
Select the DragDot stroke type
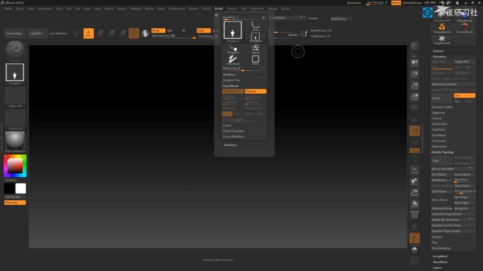pyautogui.click(x=233, y=49)
